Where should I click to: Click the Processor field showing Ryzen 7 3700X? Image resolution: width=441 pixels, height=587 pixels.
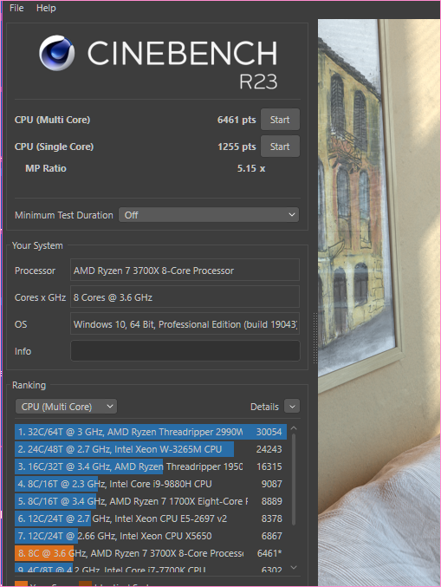coord(185,271)
